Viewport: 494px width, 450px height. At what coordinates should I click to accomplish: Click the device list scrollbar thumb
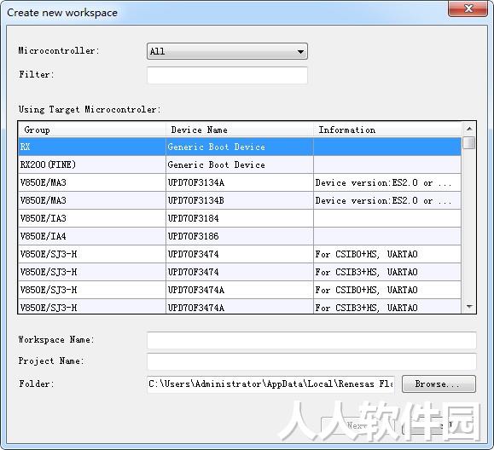469,142
